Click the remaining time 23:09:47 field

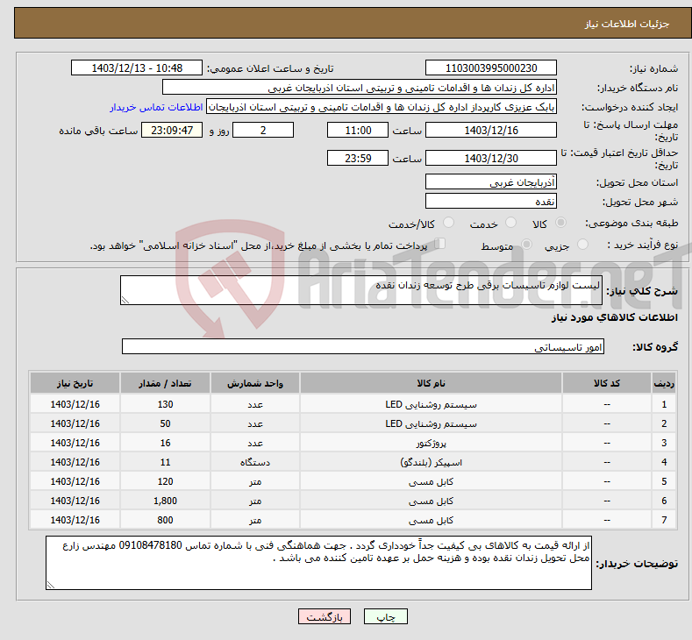(172, 130)
